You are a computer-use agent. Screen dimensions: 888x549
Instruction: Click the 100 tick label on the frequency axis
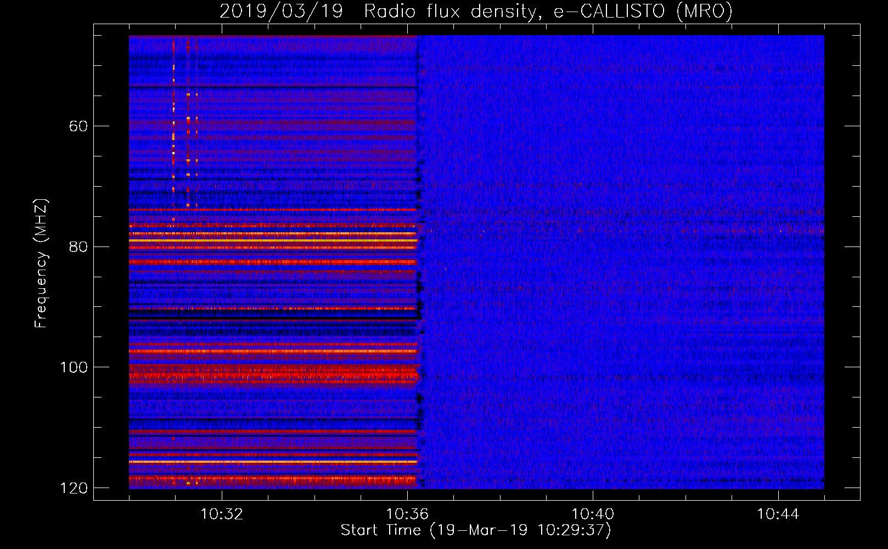(74, 367)
